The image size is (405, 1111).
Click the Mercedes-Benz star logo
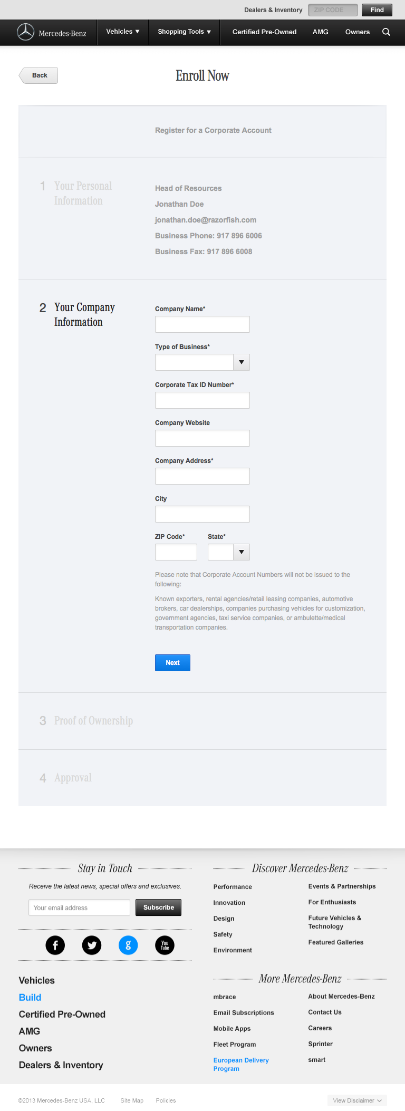pos(25,32)
